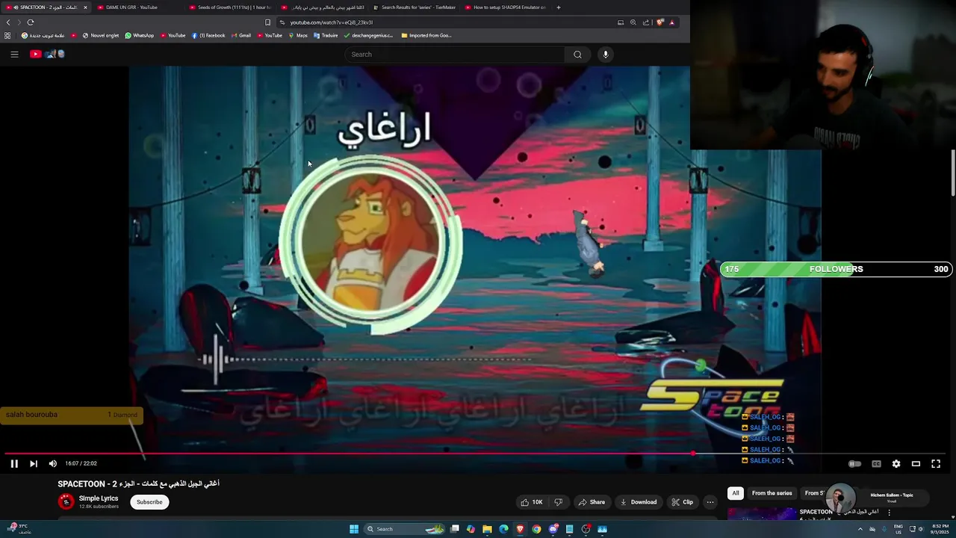Reload the current page
Screen dimensions: 956x538
pyautogui.click(x=31, y=22)
